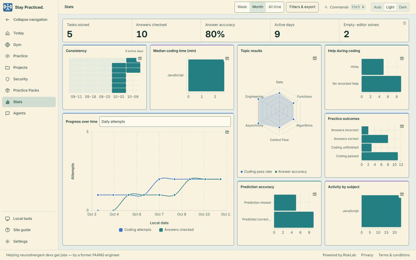Open table view for Activity by subject
Viewport: 416px width, 260px height.
pyautogui.click(x=402, y=194)
